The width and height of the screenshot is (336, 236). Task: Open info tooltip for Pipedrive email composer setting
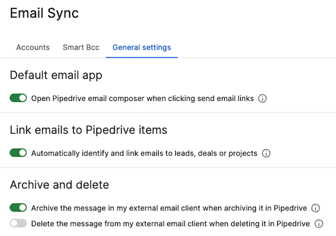click(x=262, y=98)
